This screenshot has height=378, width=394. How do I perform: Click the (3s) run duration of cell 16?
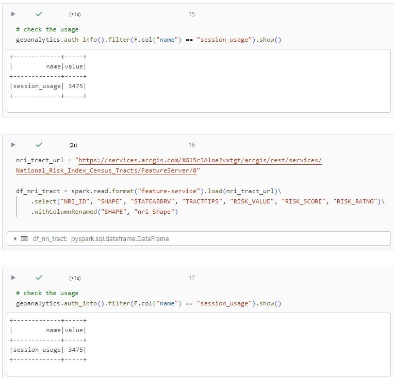point(73,145)
